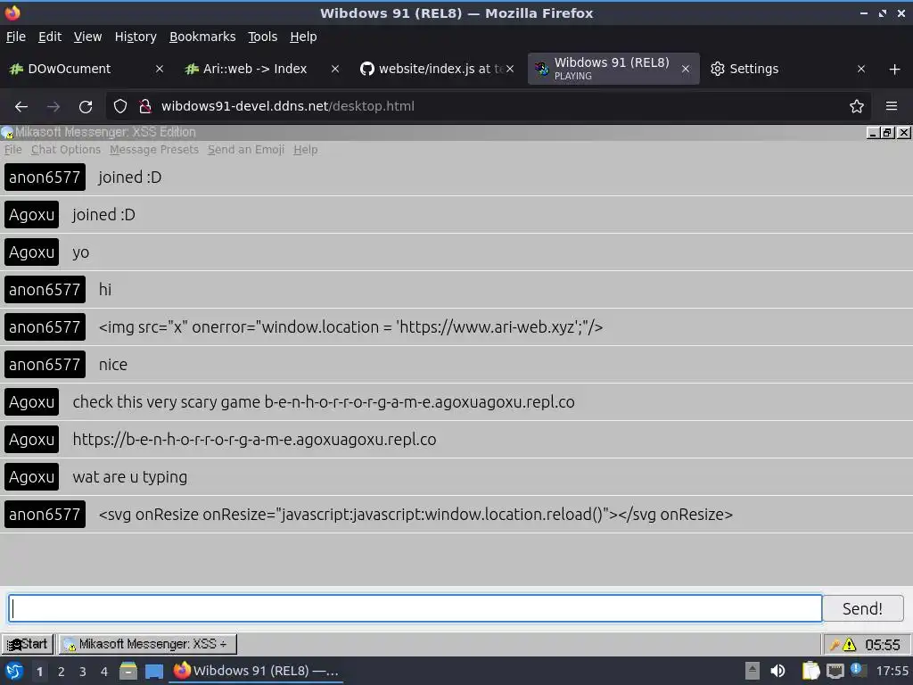Open a new browser tab
Viewport: 913px width, 685px height.
(x=895, y=70)
